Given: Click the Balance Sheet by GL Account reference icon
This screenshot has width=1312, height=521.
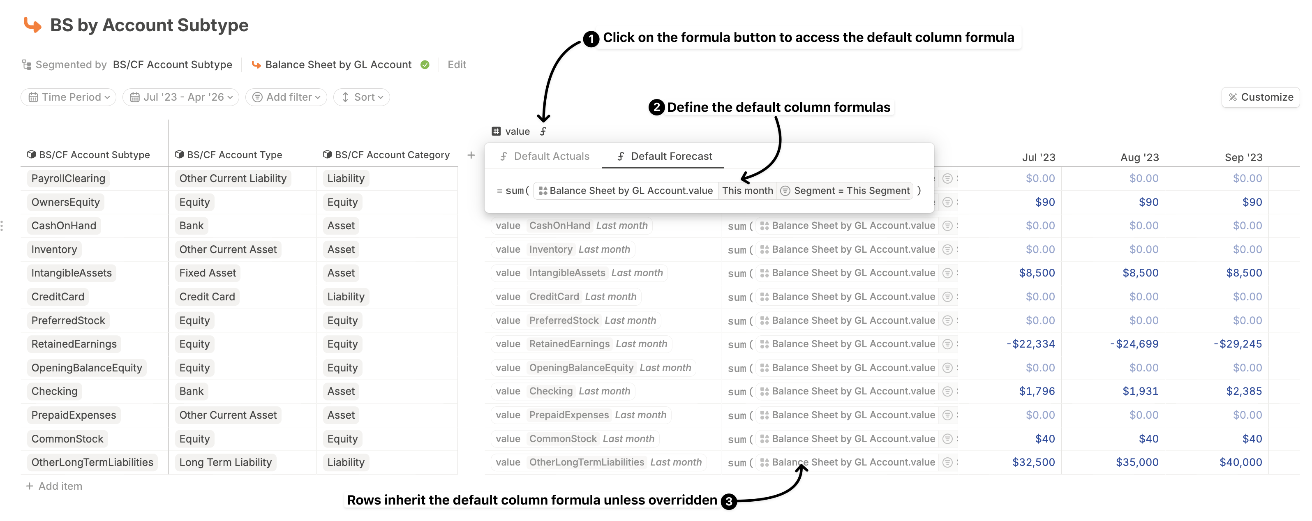Looking at the screenshot, I should 543,191.
